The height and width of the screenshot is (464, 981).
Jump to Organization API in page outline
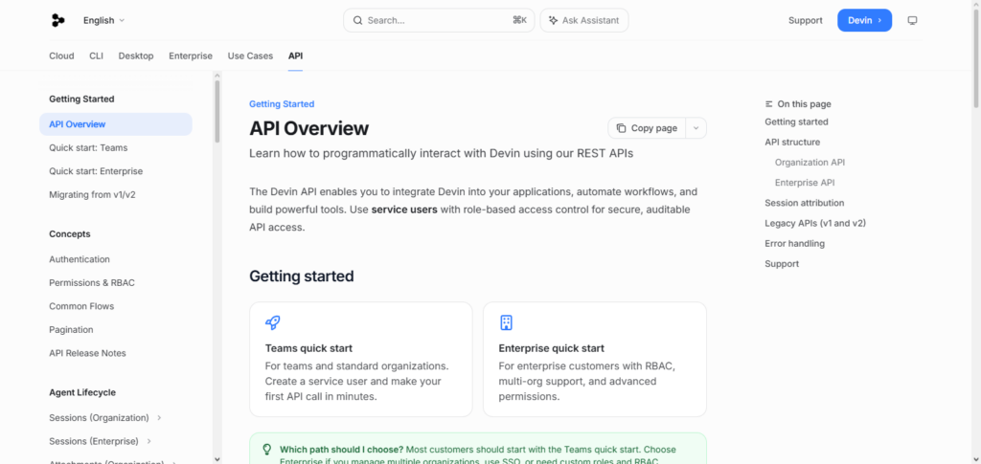click(x=810, y=163)
